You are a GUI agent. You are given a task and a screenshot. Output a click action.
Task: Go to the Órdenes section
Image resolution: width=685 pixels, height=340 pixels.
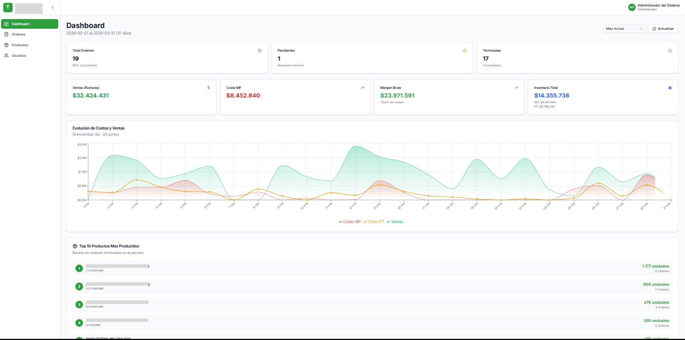(18, 34)
